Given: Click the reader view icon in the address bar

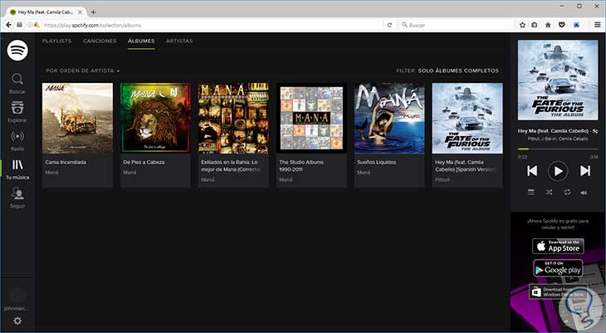Looking at the screenshot, I should click(19, 25).
